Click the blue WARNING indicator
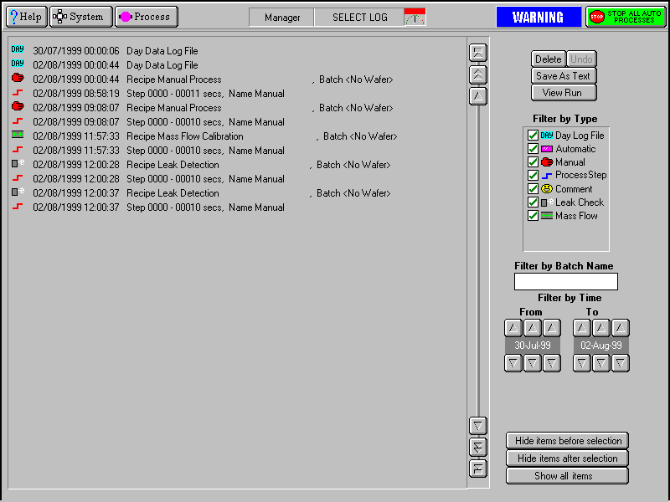This screenshot has width=670, height=502. pos(538,17)
